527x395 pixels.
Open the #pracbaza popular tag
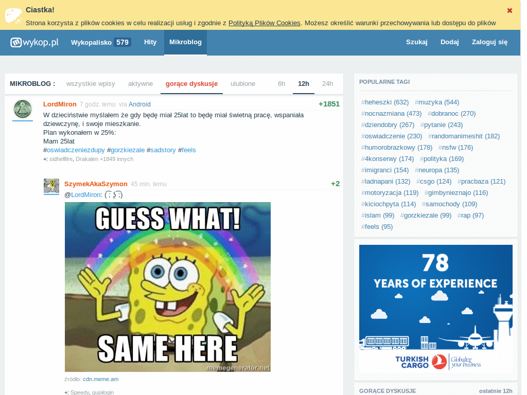point(481,182)
